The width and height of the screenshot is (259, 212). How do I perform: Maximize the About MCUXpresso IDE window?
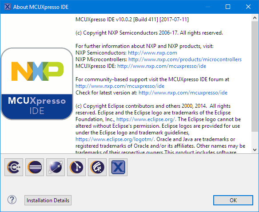[228, 7]
